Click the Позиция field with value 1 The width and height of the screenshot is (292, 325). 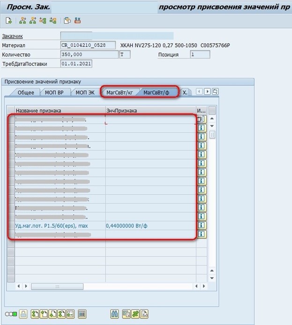(x=200, y=54)
